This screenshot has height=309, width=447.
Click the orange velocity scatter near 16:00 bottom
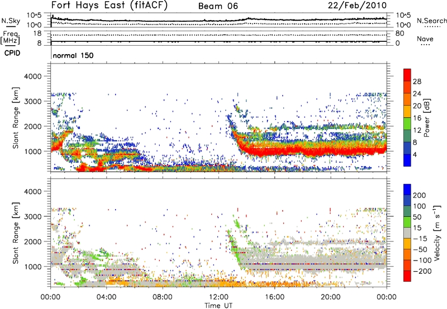(275, 284)
